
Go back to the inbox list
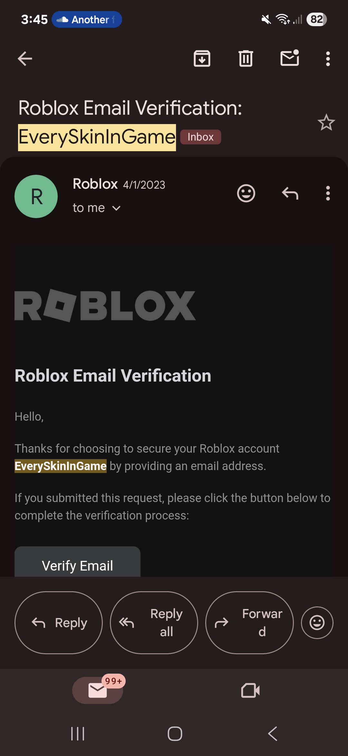click(x=25, y=59)
